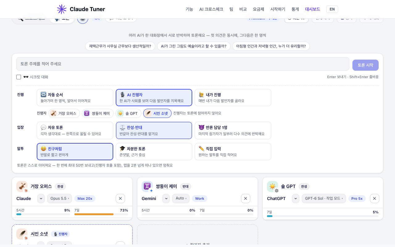Select AI 진행자 progress mode
Screen dimensions: 395x247
(x=154, y=98)
